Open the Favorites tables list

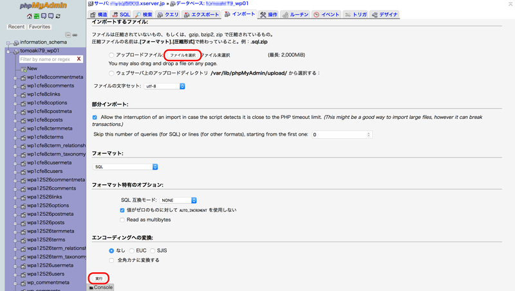coord(39,27)
